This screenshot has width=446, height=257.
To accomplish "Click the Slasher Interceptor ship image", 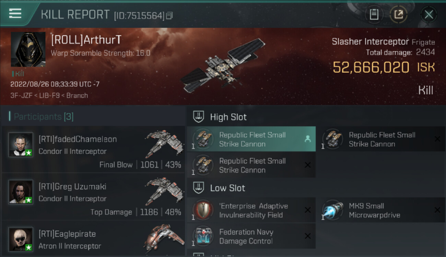I will [x=223, y=65].
